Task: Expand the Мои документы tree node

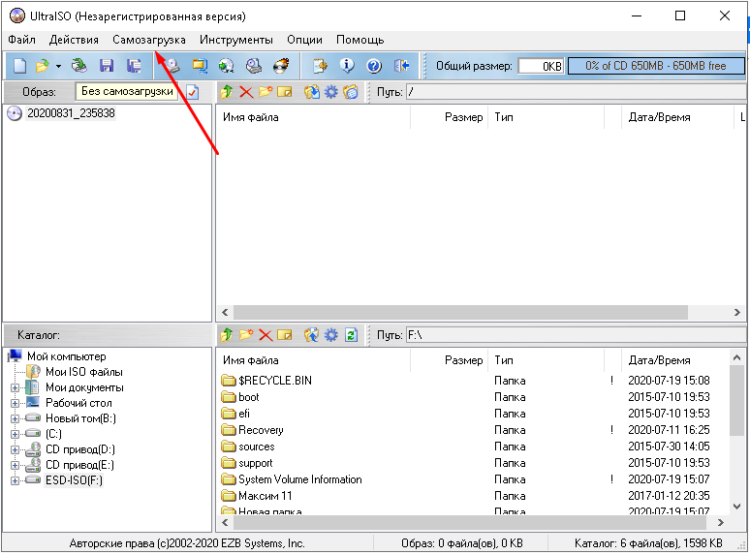Action: [x=15, y=387]
